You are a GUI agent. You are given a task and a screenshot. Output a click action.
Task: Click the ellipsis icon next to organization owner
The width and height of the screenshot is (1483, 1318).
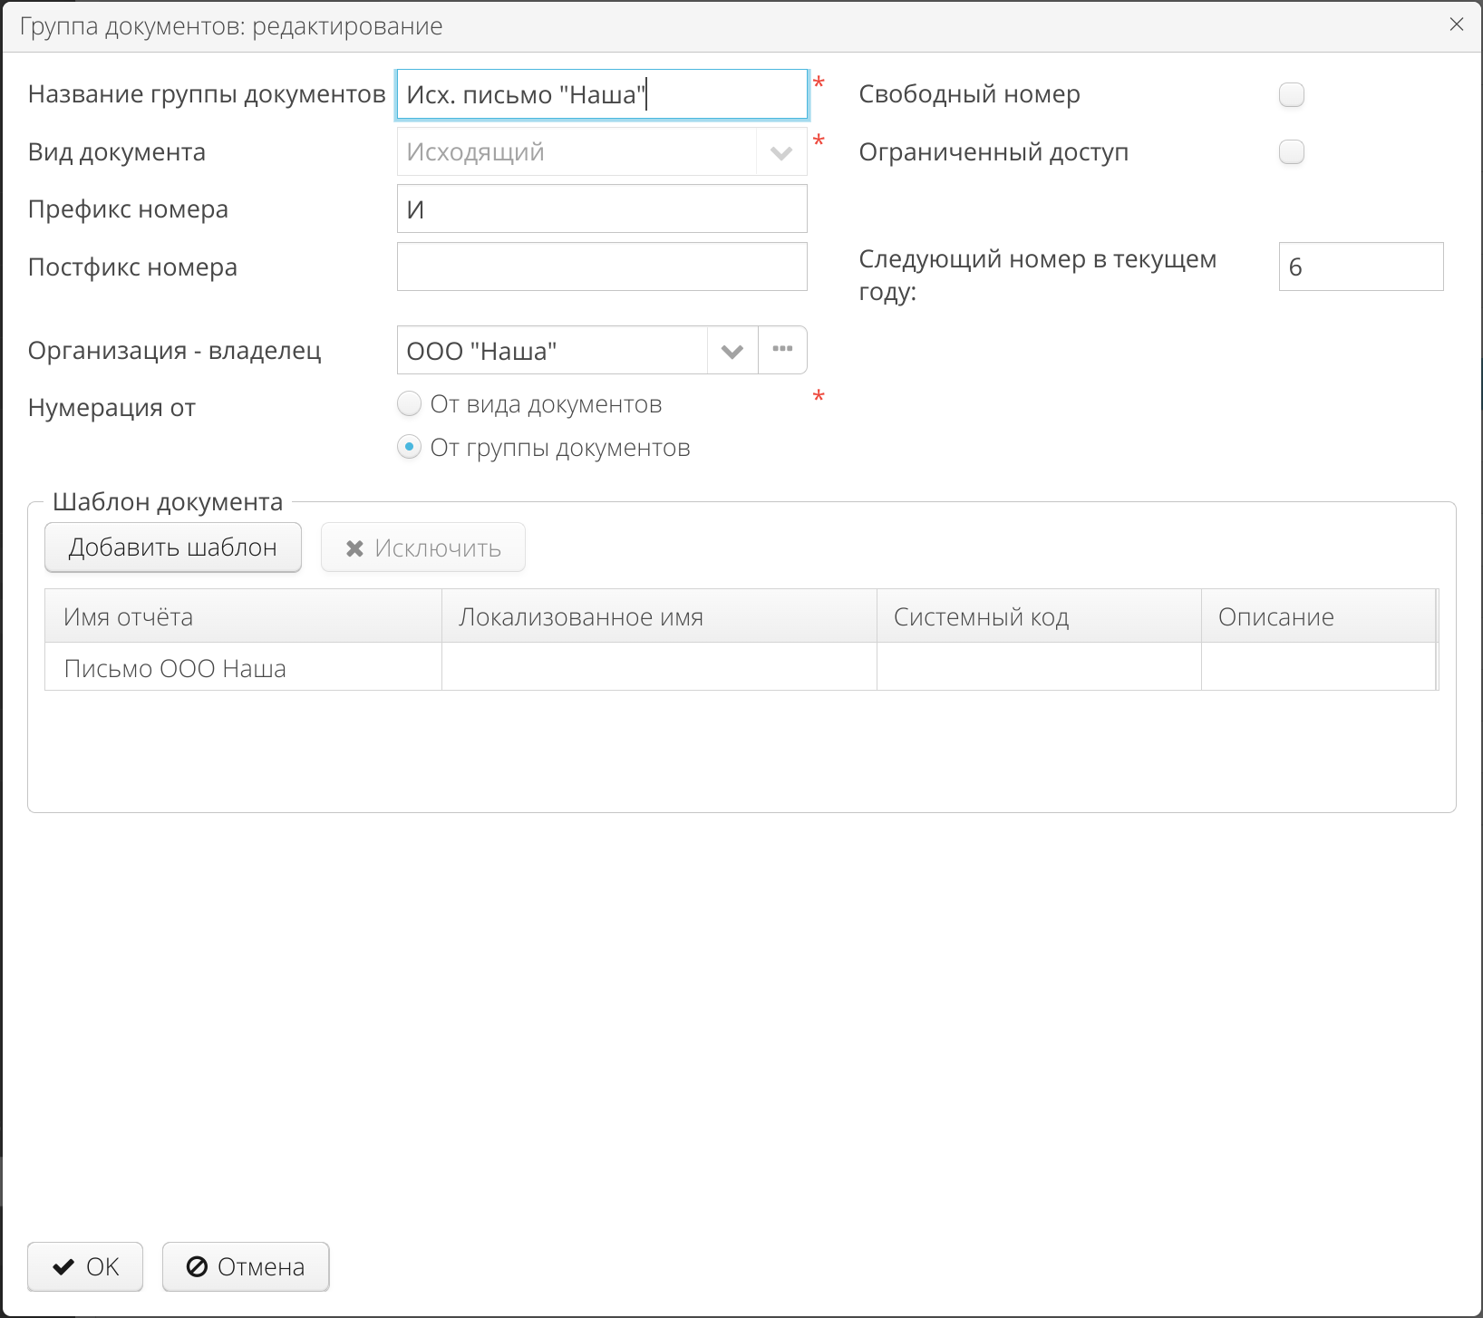[781, 350]
